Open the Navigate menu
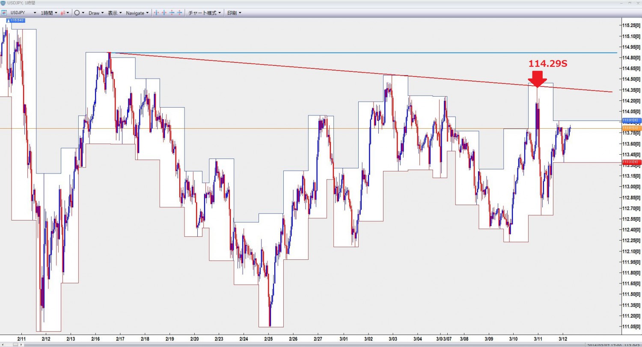 (137, 13)
